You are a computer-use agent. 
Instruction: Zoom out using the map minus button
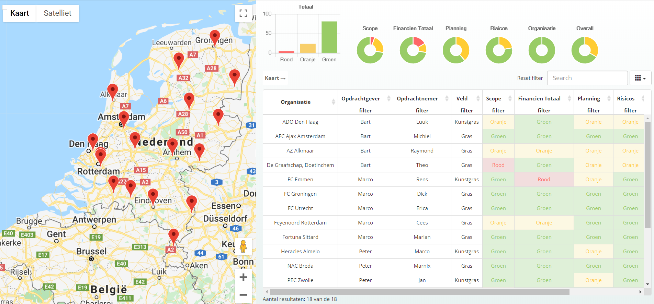click(x=243, y=295)
